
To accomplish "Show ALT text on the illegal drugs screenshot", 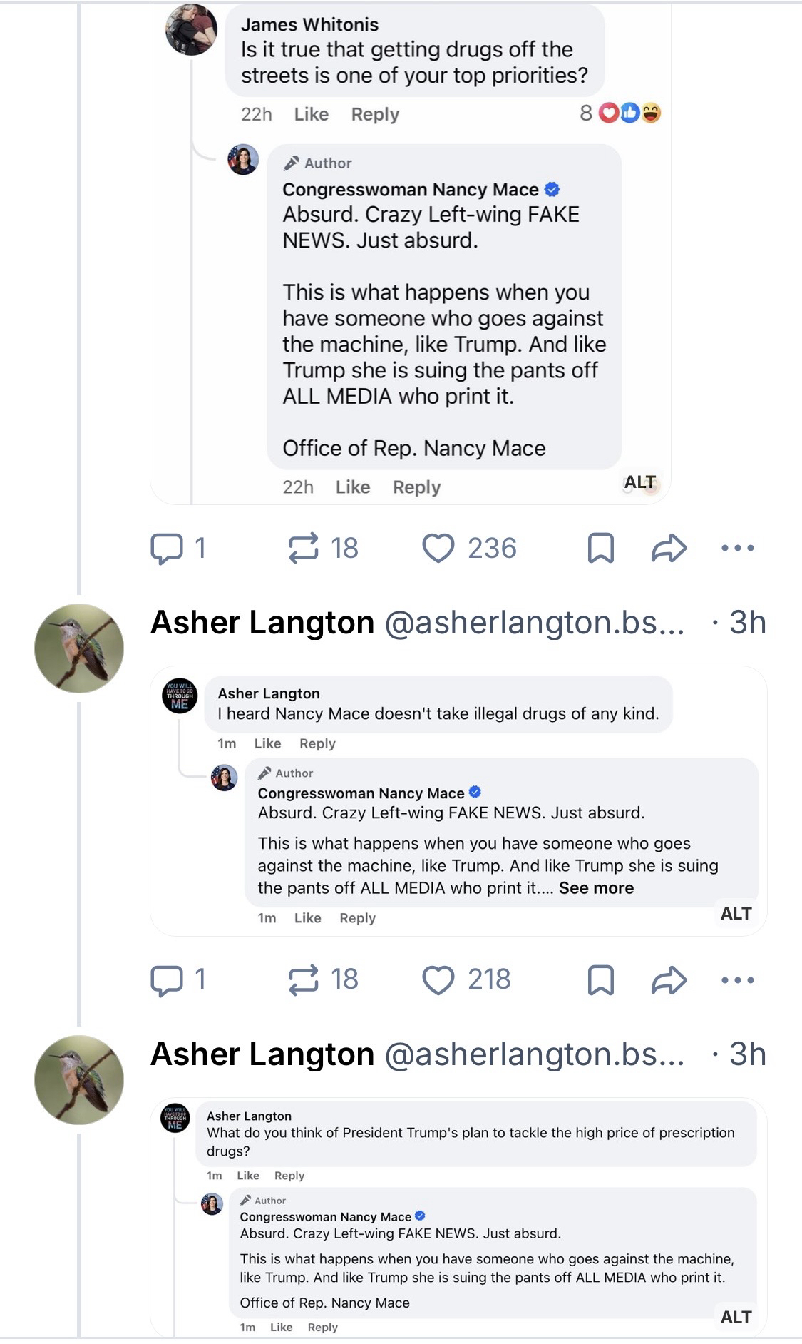I will click(x=736, y=914).
